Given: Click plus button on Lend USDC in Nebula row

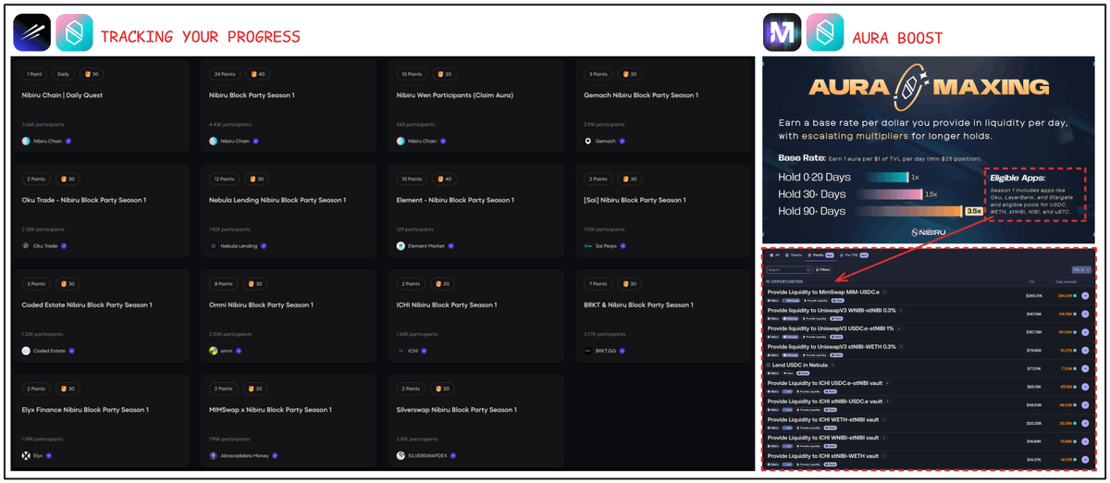Looking at the screenshot, I should 1085,368.
